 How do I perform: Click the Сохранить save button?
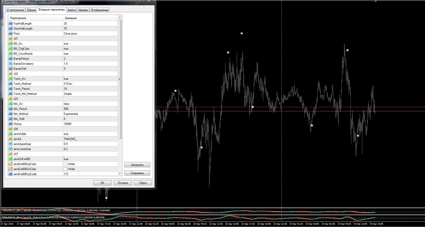[x=137, y=173]
